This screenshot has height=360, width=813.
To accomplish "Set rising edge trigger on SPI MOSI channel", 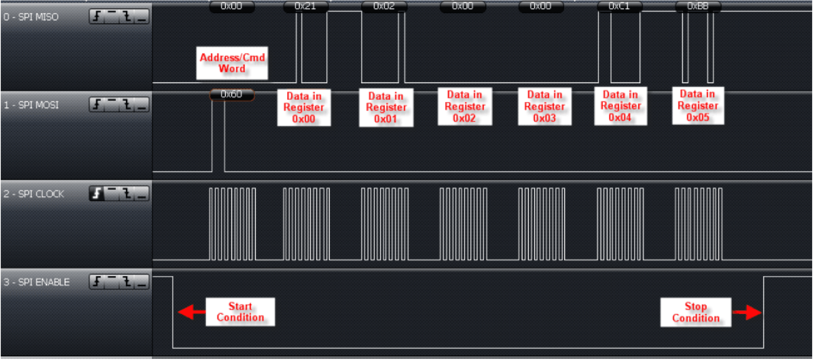I will tap(97, 105).
